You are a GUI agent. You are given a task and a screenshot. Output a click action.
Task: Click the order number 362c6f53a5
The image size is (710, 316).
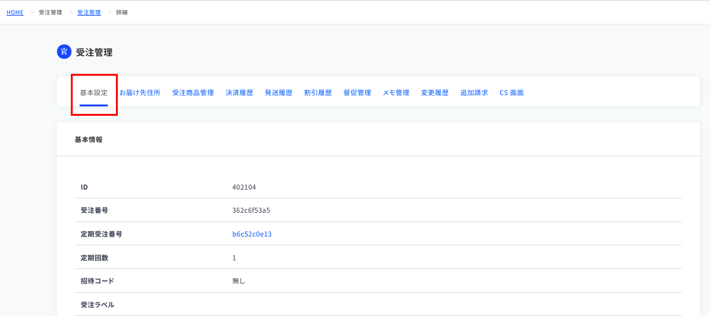click(x=251, y=211)
